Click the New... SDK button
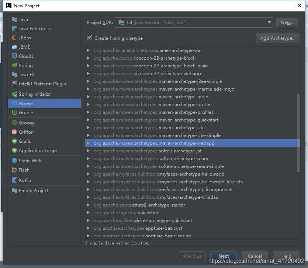 coord(287,22)
